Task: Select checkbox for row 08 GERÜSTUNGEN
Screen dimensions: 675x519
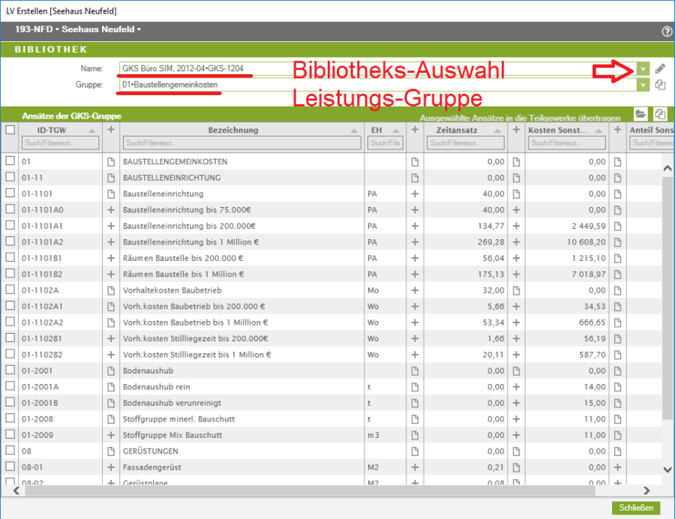Action: [10, 451]
